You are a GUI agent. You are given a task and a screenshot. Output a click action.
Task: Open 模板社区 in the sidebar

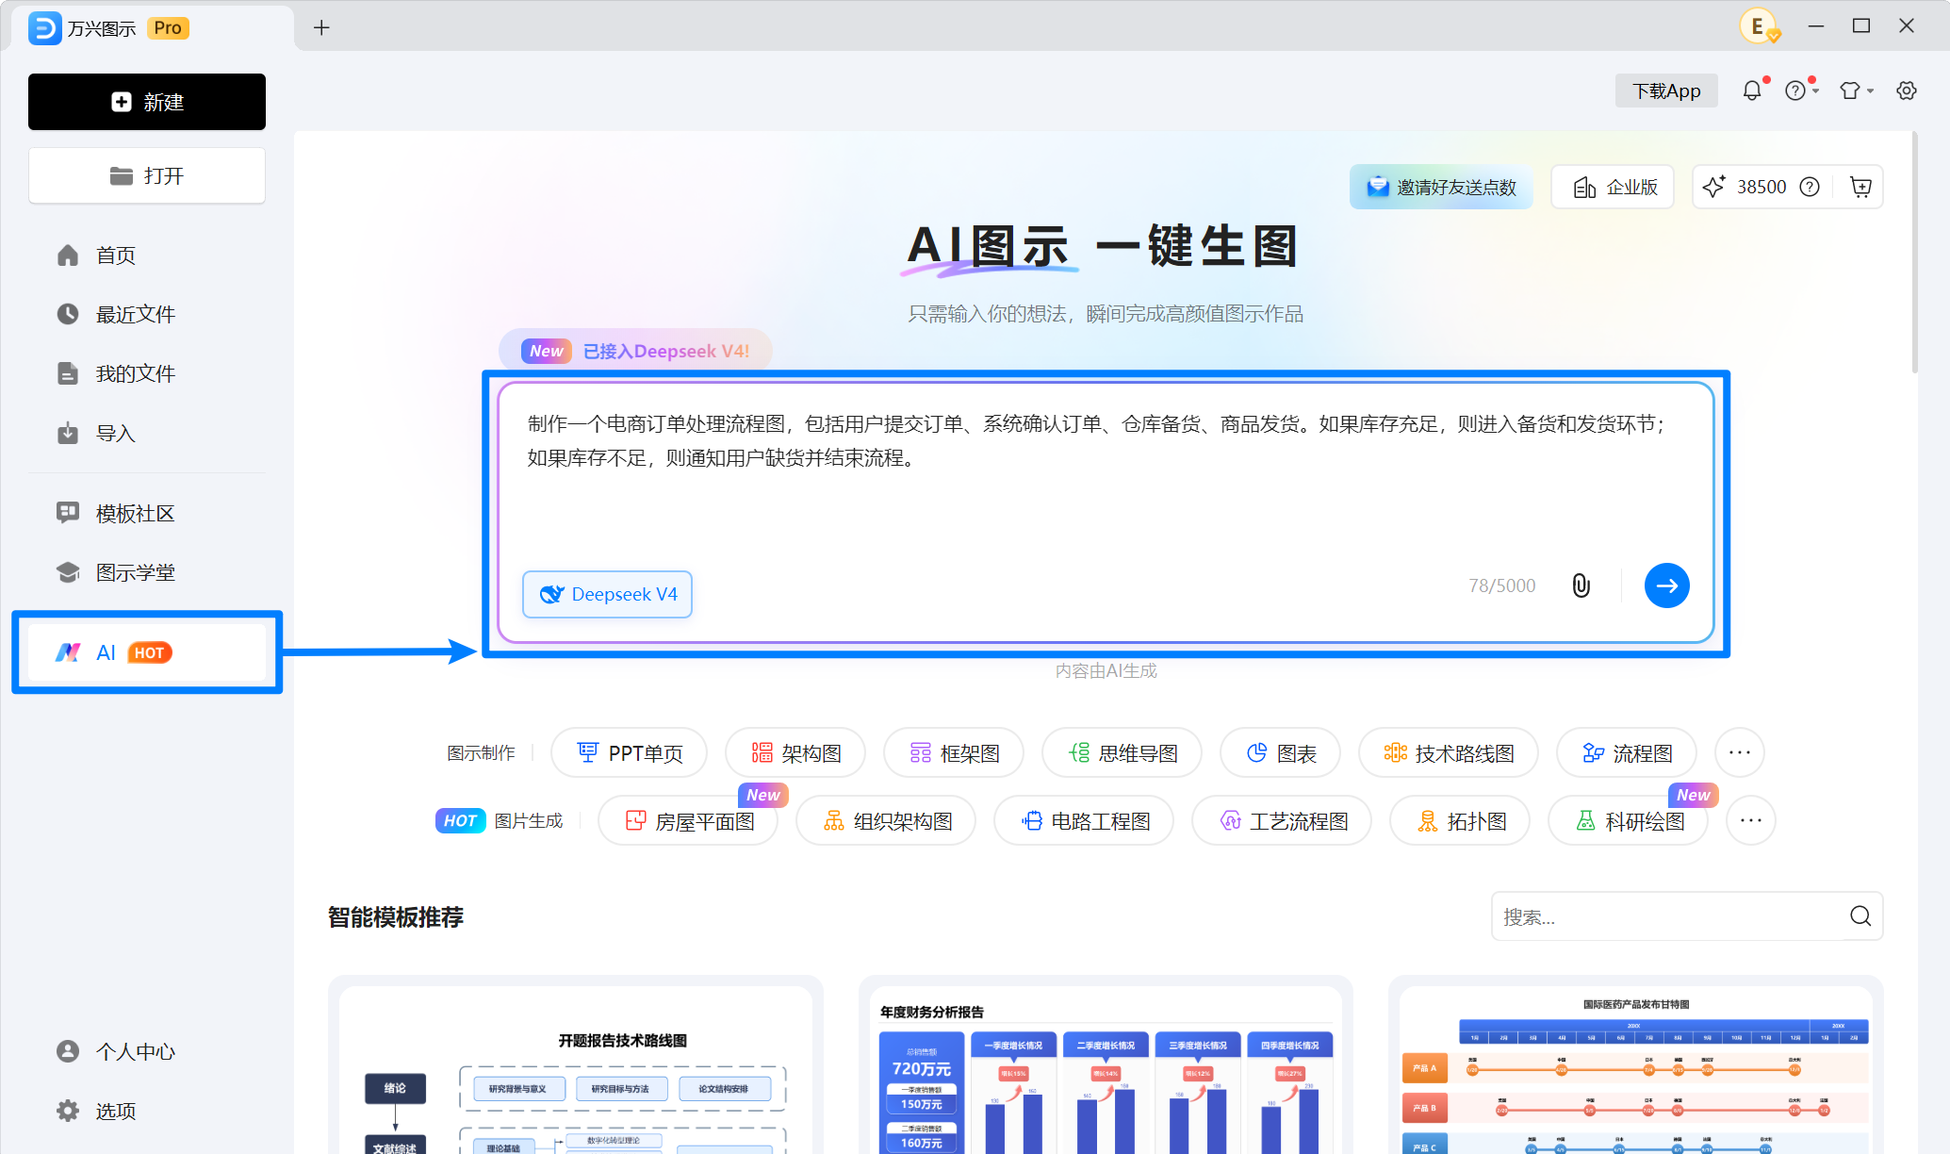[x=147, y=513]
